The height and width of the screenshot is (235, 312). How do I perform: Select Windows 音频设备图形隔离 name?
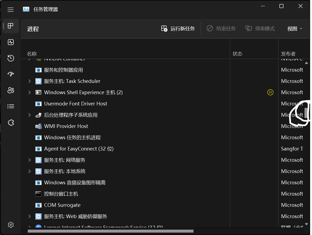tap(75, 182)
